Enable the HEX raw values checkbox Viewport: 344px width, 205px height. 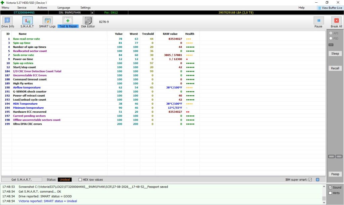(x=80, y=180)
